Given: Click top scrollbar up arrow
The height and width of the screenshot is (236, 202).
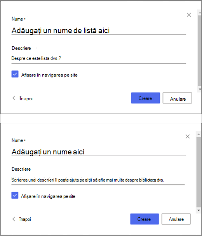Looking at the screenshot, I should [x=200, y=13].
